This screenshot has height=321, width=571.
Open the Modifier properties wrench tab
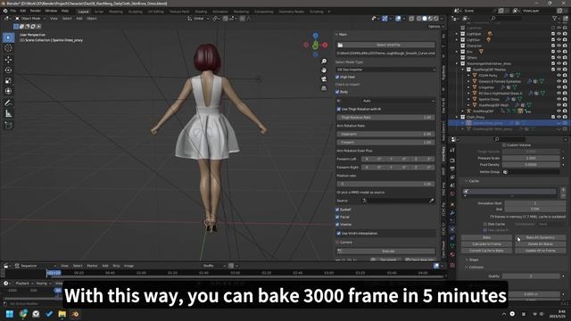pyautogui.click(x=452, y=212)
